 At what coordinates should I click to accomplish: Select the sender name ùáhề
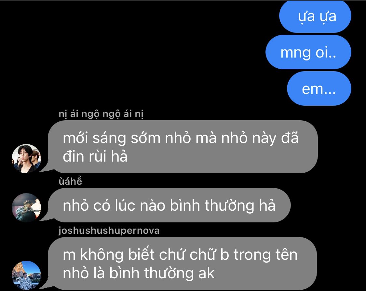tap(70, 181)
